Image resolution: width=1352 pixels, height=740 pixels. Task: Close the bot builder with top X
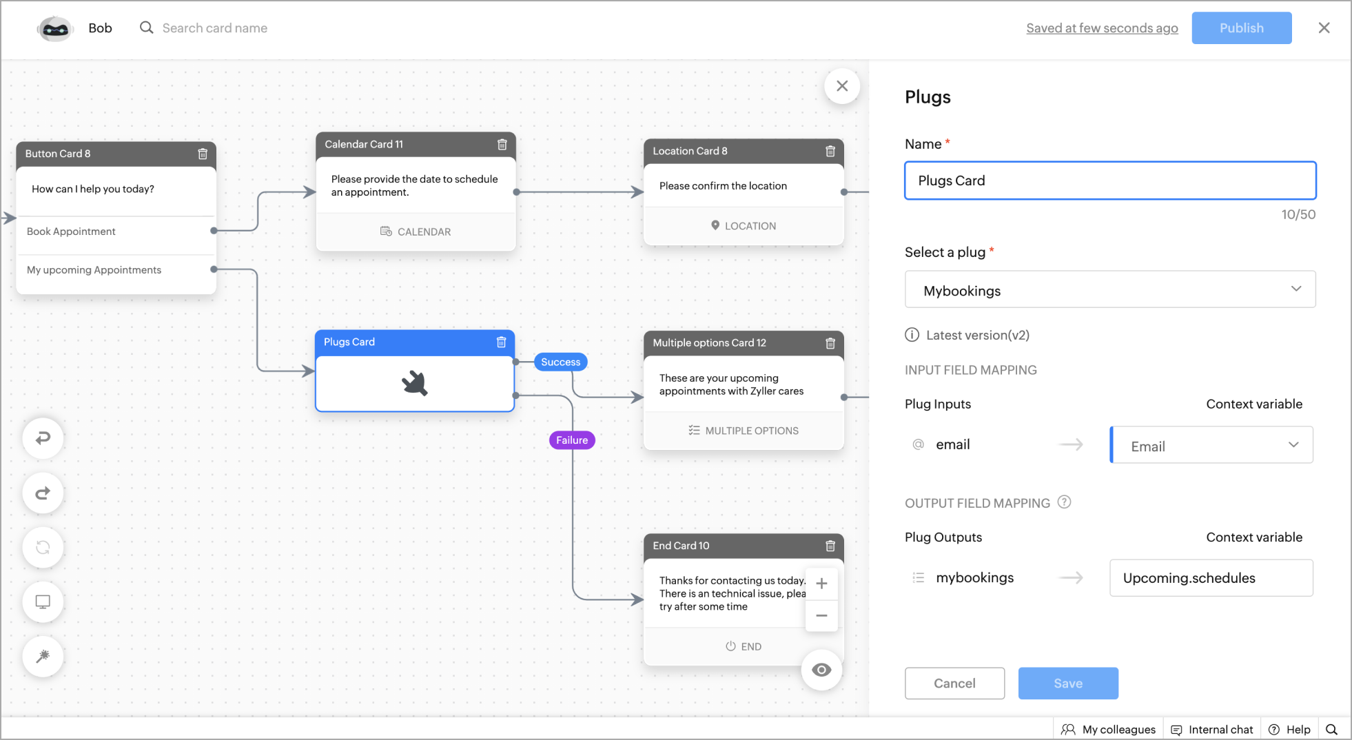click(x=1324, y=28)
